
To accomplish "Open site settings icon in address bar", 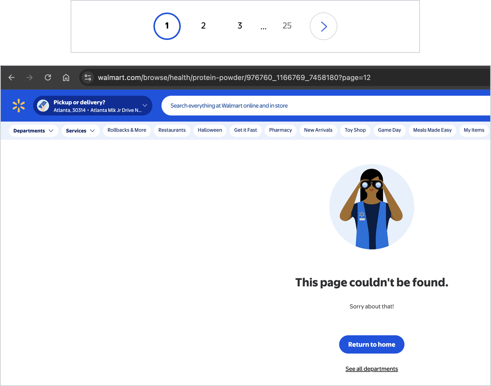I will (x=88, y=78).
